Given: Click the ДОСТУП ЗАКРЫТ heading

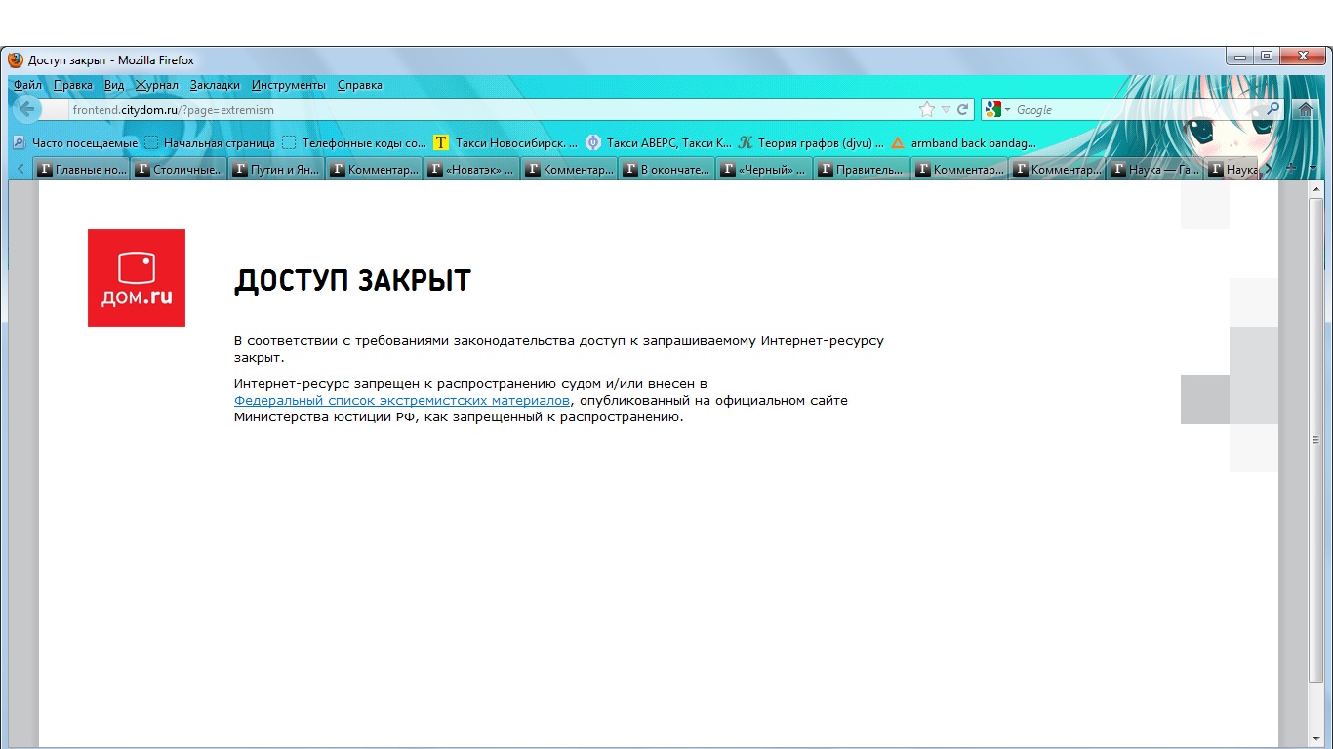Looking at the screenshot, I should pyautogui.click(x=352, y=281).
